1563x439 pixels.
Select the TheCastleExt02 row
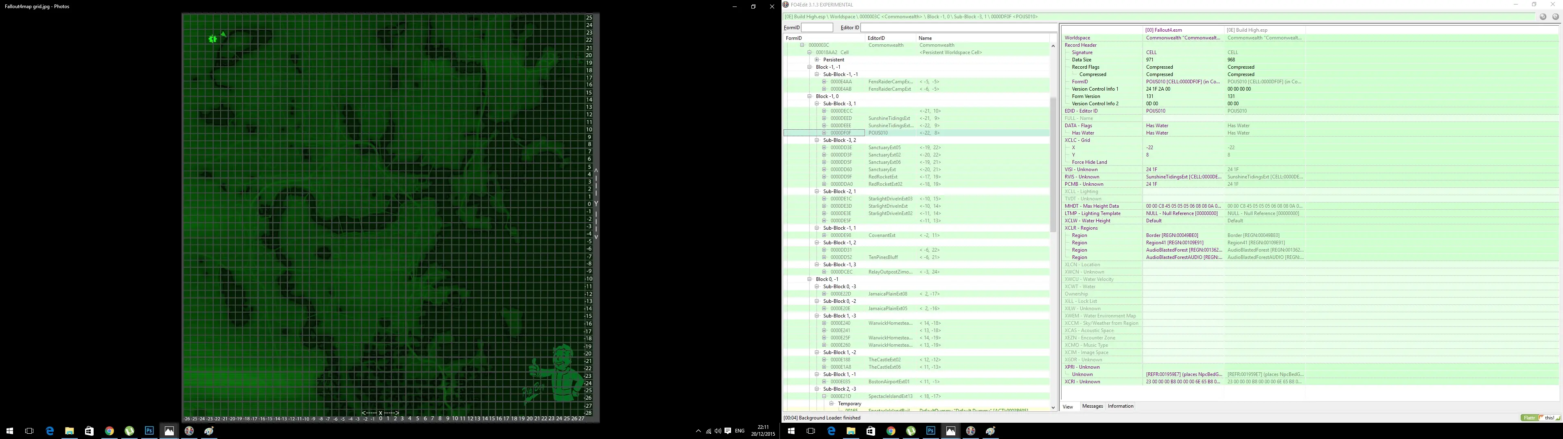pyautogui.click(x=917, y=360)
